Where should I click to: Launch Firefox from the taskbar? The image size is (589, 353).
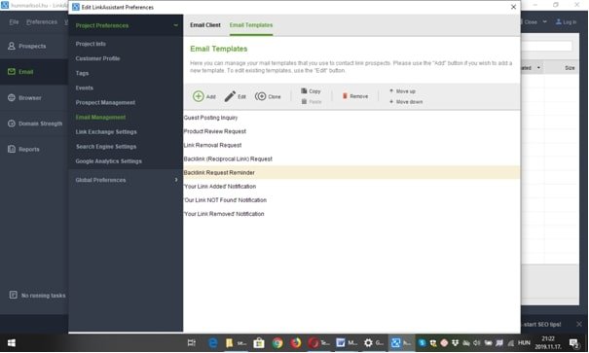click(296, 343)
